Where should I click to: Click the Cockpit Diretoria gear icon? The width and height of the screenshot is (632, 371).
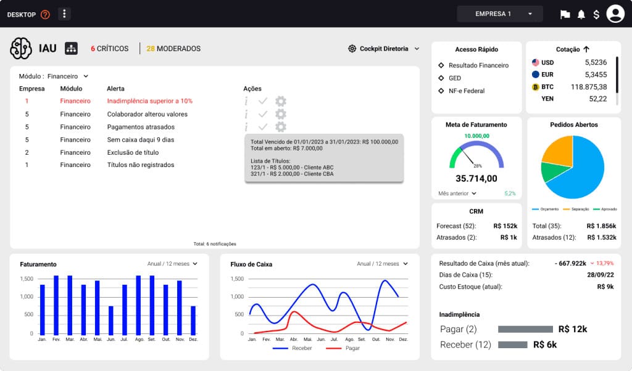pyautogui.click(x=352, y=48)
